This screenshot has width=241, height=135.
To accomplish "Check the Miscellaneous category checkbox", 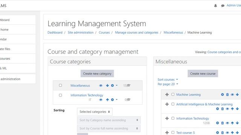I will [60, 85].
